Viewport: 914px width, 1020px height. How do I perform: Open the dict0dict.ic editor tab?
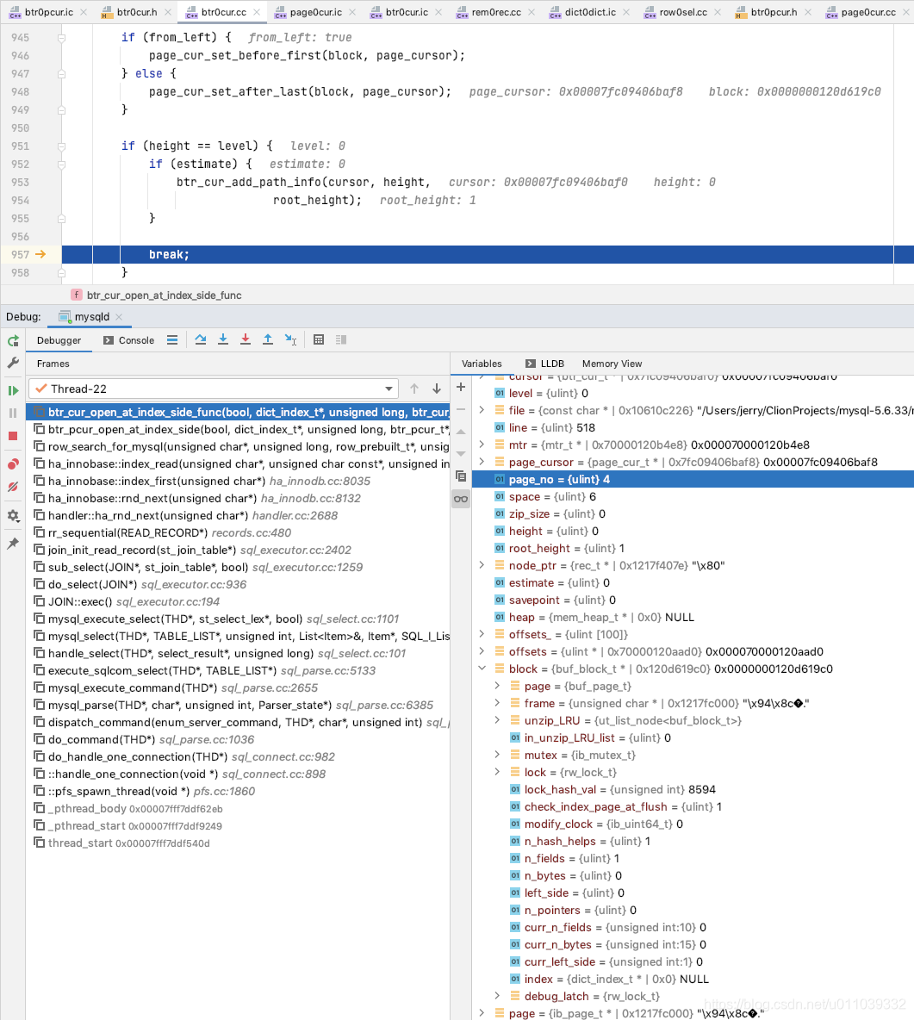click(589, 12)
